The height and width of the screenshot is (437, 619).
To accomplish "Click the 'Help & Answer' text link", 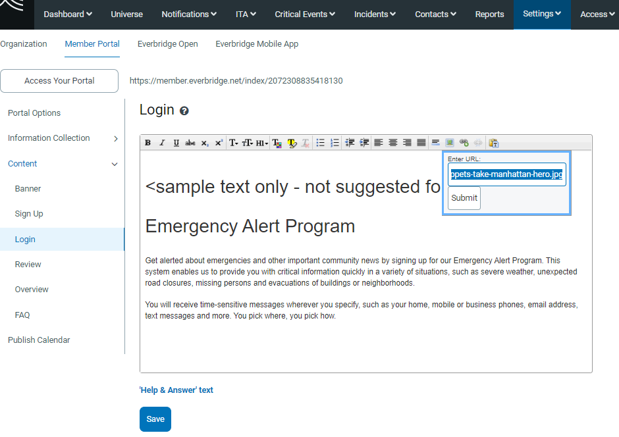I will pyautogui.click(x=176, y=390).
